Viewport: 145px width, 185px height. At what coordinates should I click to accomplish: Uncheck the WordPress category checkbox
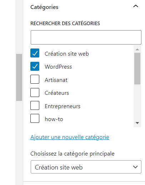(35, 66)
